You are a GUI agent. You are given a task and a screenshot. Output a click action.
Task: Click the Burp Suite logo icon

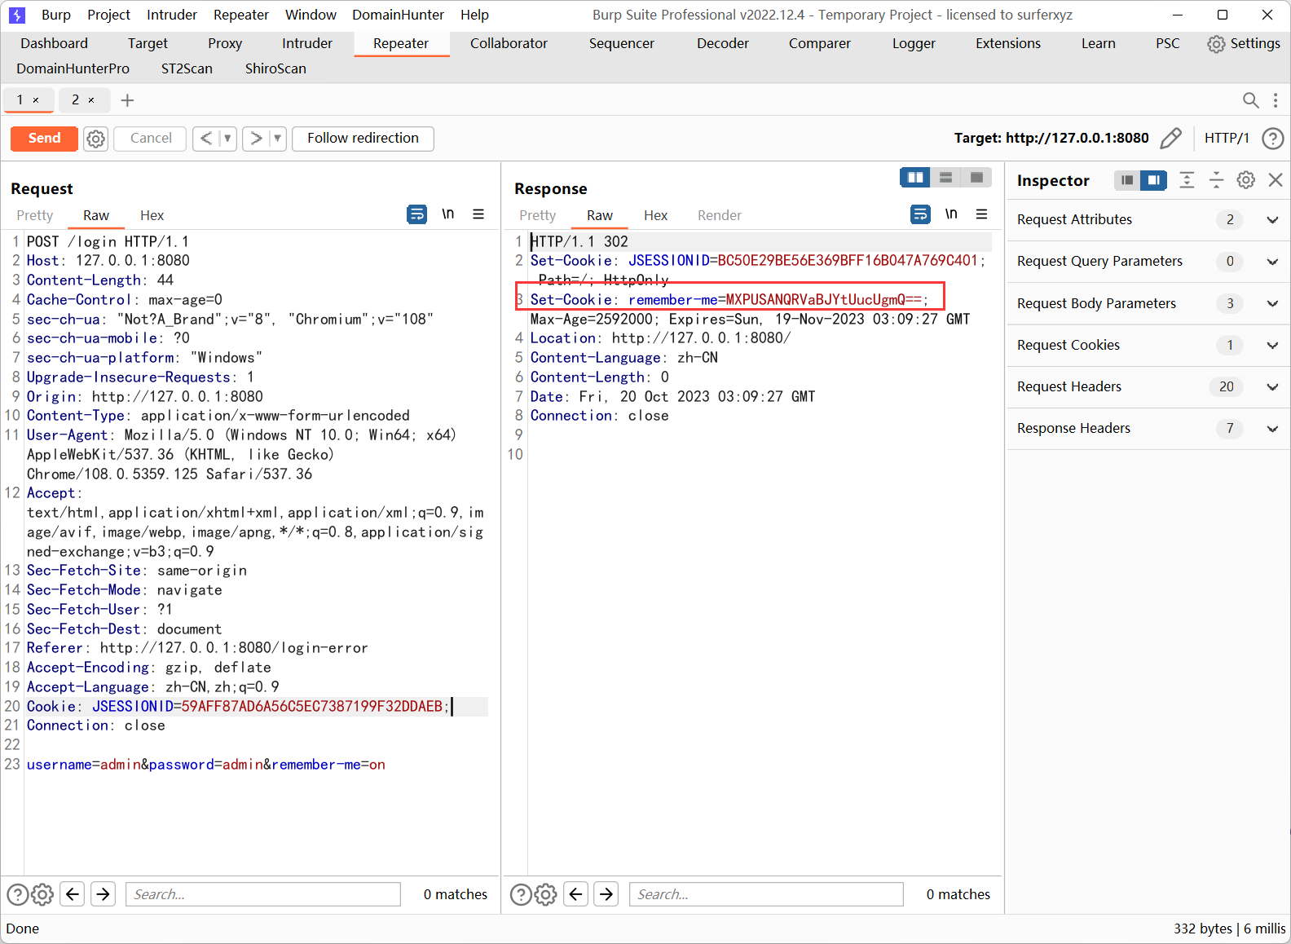coord(17,15)
